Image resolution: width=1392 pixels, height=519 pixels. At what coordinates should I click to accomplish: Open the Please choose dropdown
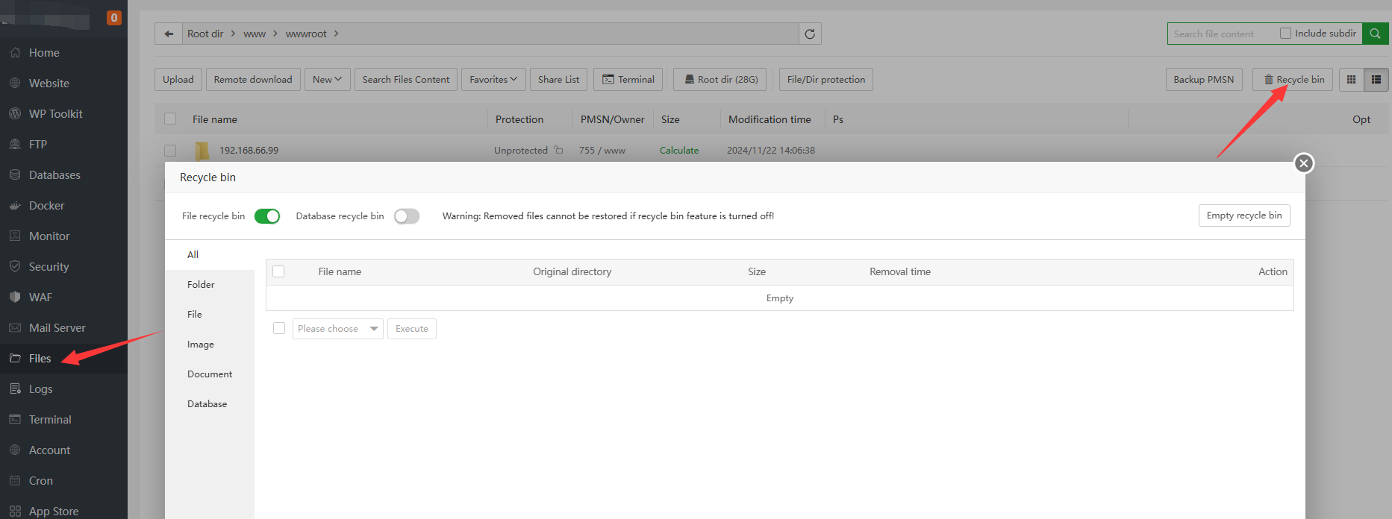pyautogui.click(x=337, y=329)
